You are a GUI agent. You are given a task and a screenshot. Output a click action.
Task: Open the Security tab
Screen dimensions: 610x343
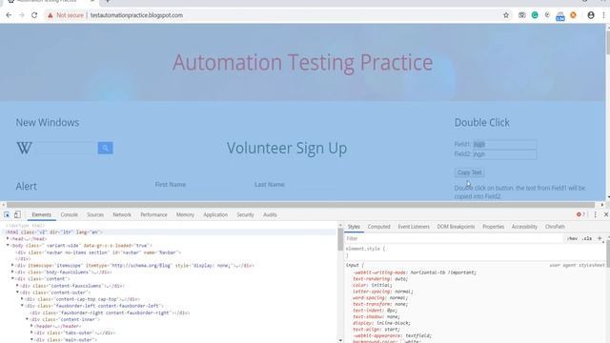tap(246, 214)
